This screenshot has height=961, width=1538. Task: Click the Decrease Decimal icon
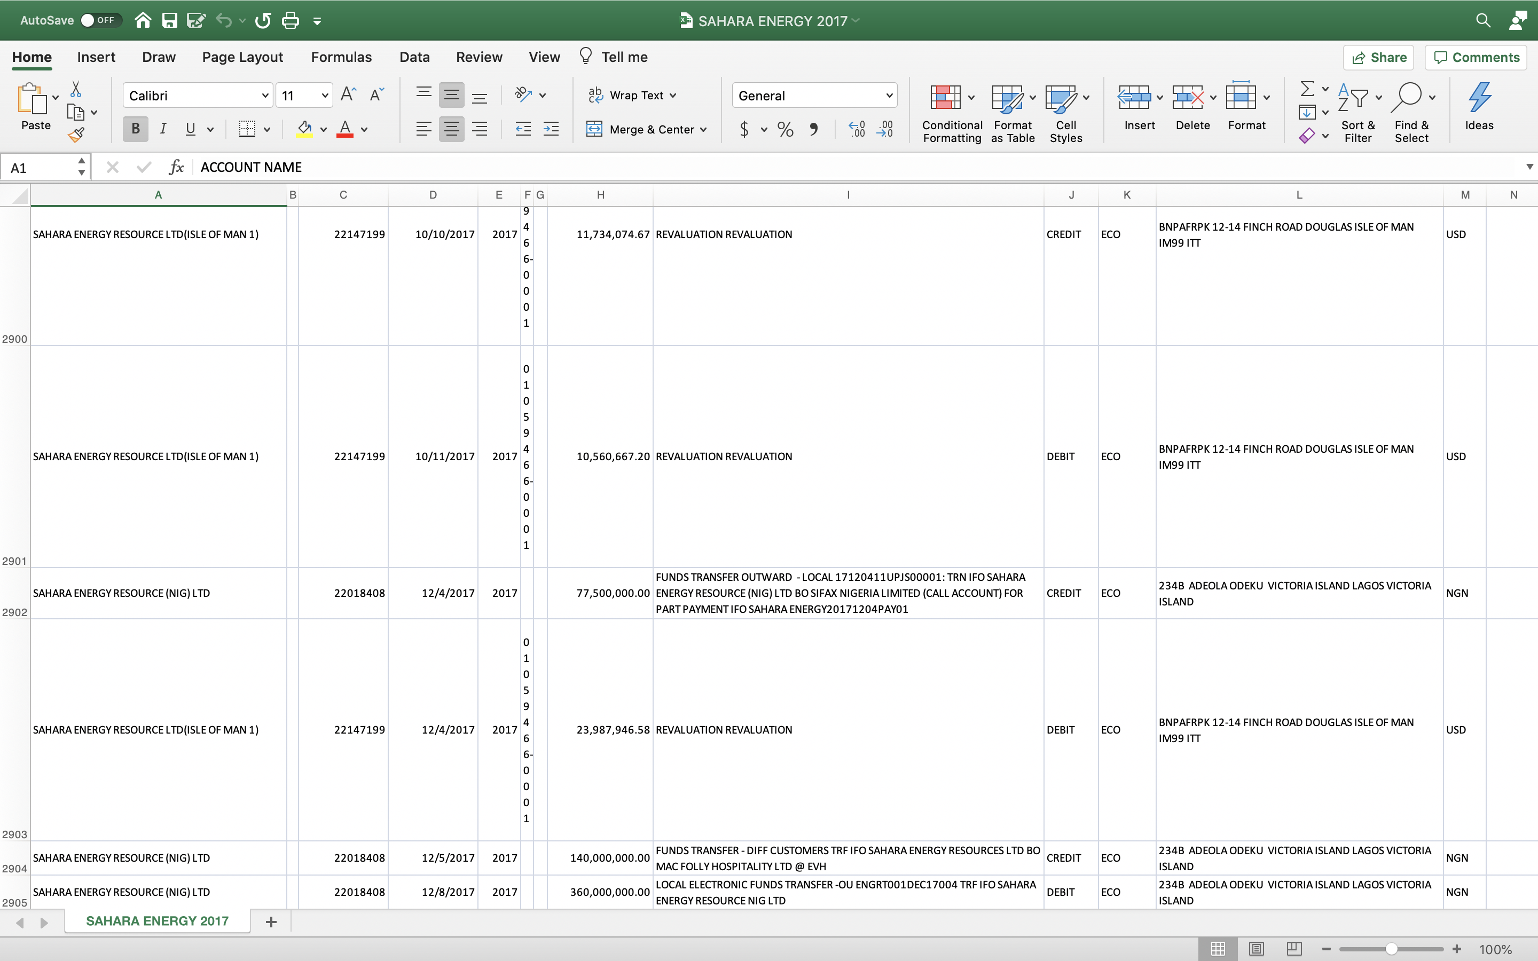(x=885, y=130)
